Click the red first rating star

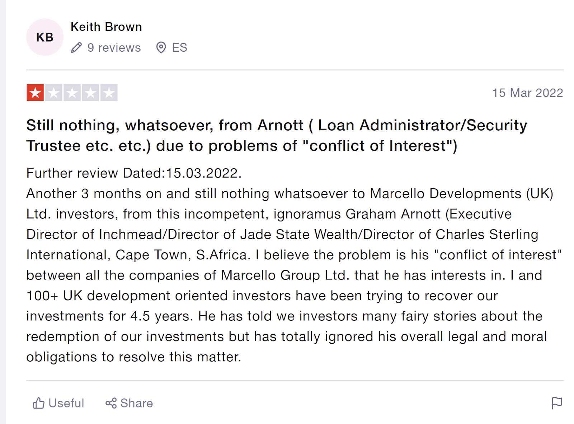(x=35, y=93)
